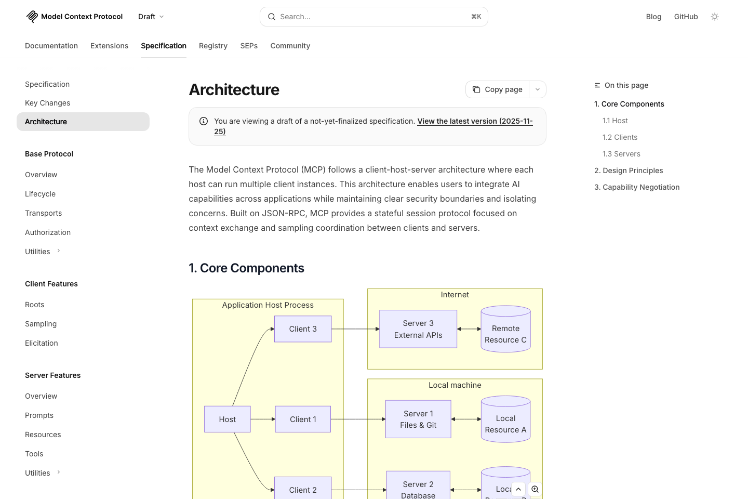748x499 pixels.
Task: Click the scroll-to-top chevron at bottom right
Action: [518, 489]
